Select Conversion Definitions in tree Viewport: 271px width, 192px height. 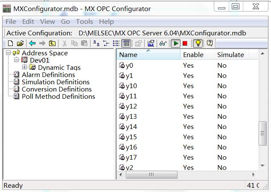coord(57,89)
